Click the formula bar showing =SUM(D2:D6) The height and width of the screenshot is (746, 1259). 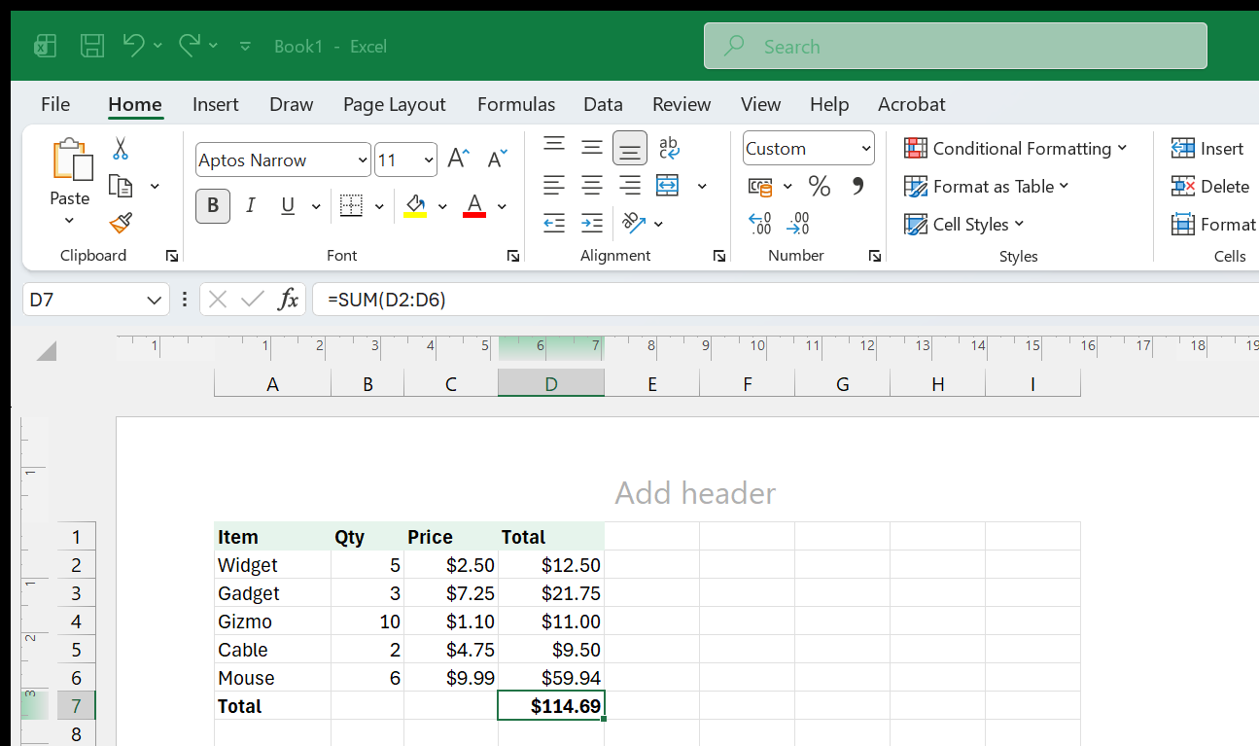click(786, 300)
